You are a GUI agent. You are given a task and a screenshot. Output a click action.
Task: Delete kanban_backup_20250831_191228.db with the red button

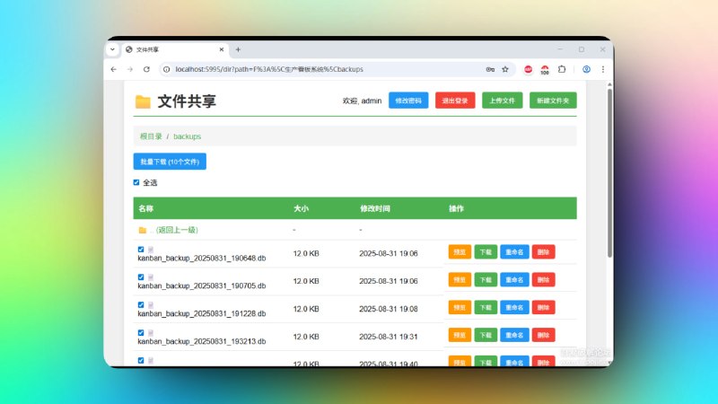pyautogui.click(x=543, y=307)
